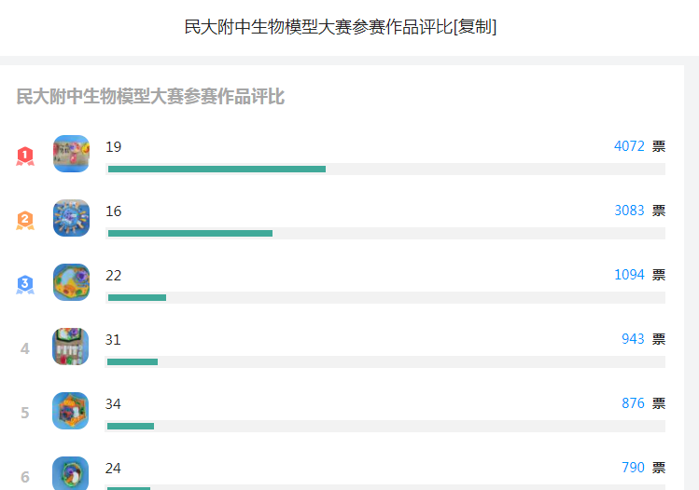This screenshot has width=699, height=490.
Task: Open thumbnail image of entry 31
Action: [x=71, y=347]
